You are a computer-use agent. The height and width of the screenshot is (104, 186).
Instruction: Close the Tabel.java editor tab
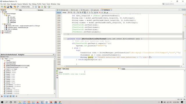[111, 10]
